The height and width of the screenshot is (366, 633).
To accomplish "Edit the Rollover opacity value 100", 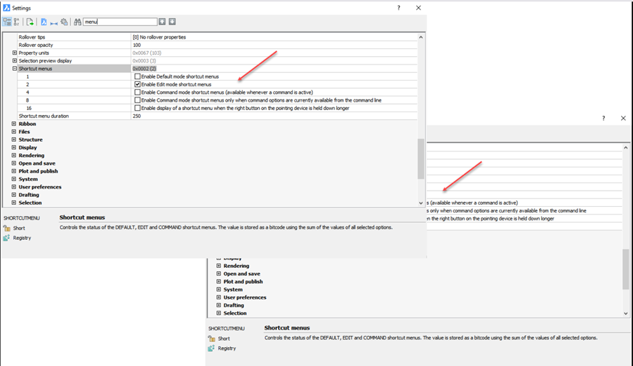I will 274,45.
